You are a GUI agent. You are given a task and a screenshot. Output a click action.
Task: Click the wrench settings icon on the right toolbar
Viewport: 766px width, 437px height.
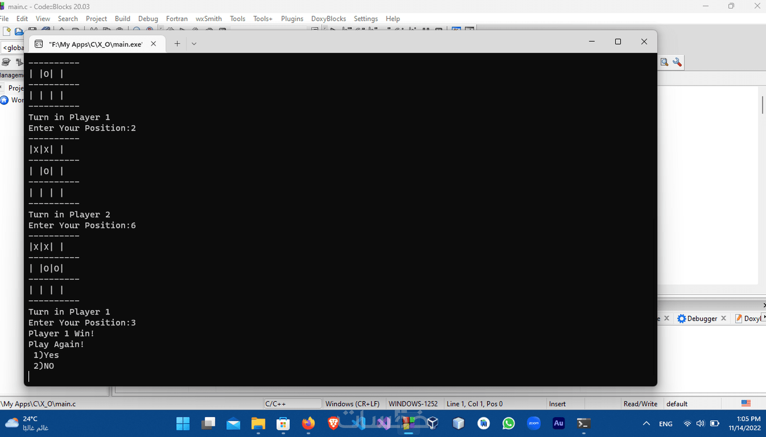point(677,62)
